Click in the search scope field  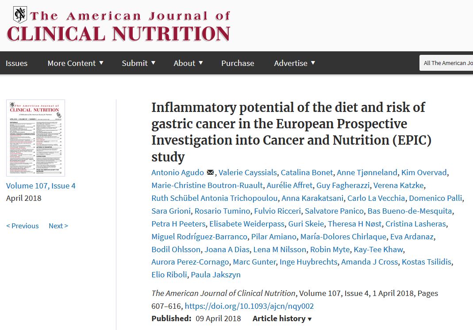coord(447,63)
